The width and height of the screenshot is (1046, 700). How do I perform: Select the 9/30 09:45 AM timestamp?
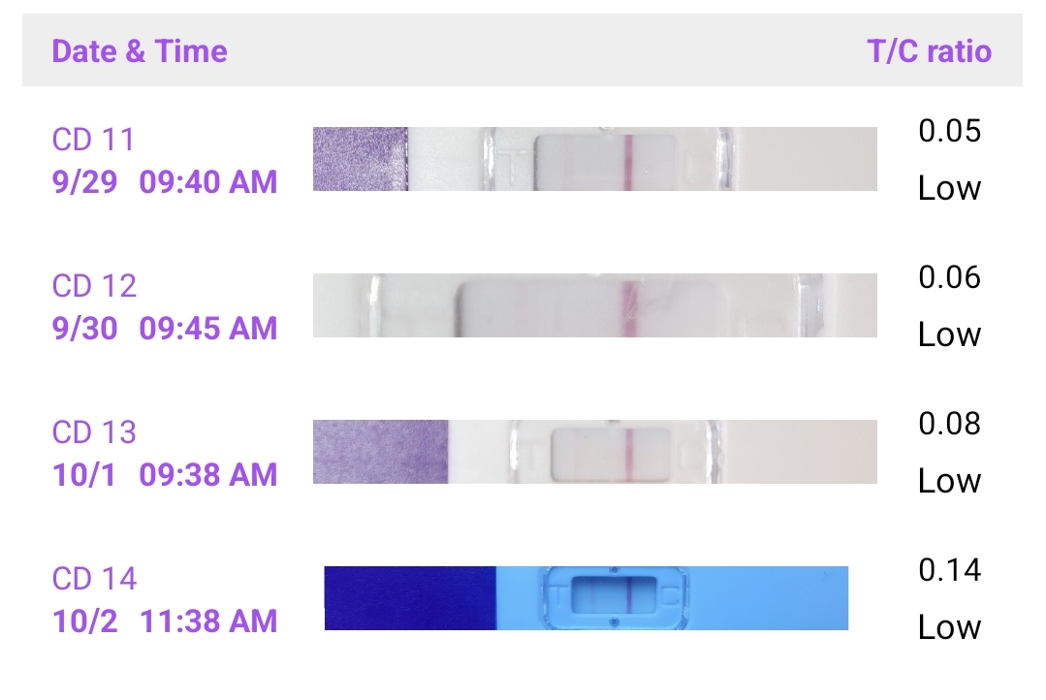point(165,328)
